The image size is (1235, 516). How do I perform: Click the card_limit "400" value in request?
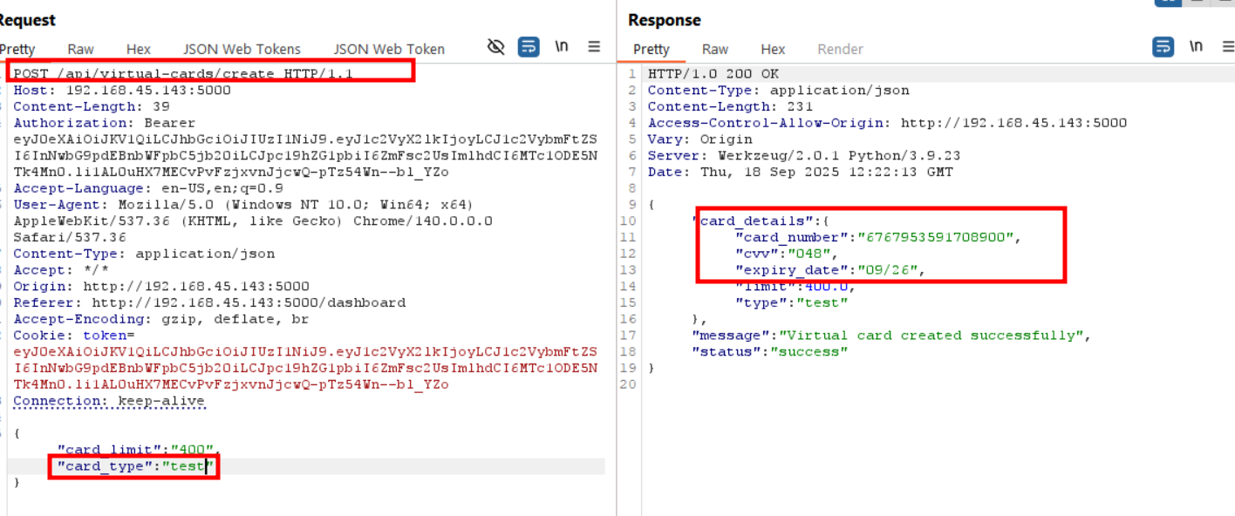point(192,450)
